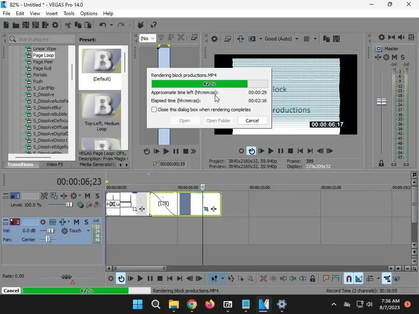Open auto ripple dropdown arrow
Viewport: 419px width, 314px height.
coord(378,279)
